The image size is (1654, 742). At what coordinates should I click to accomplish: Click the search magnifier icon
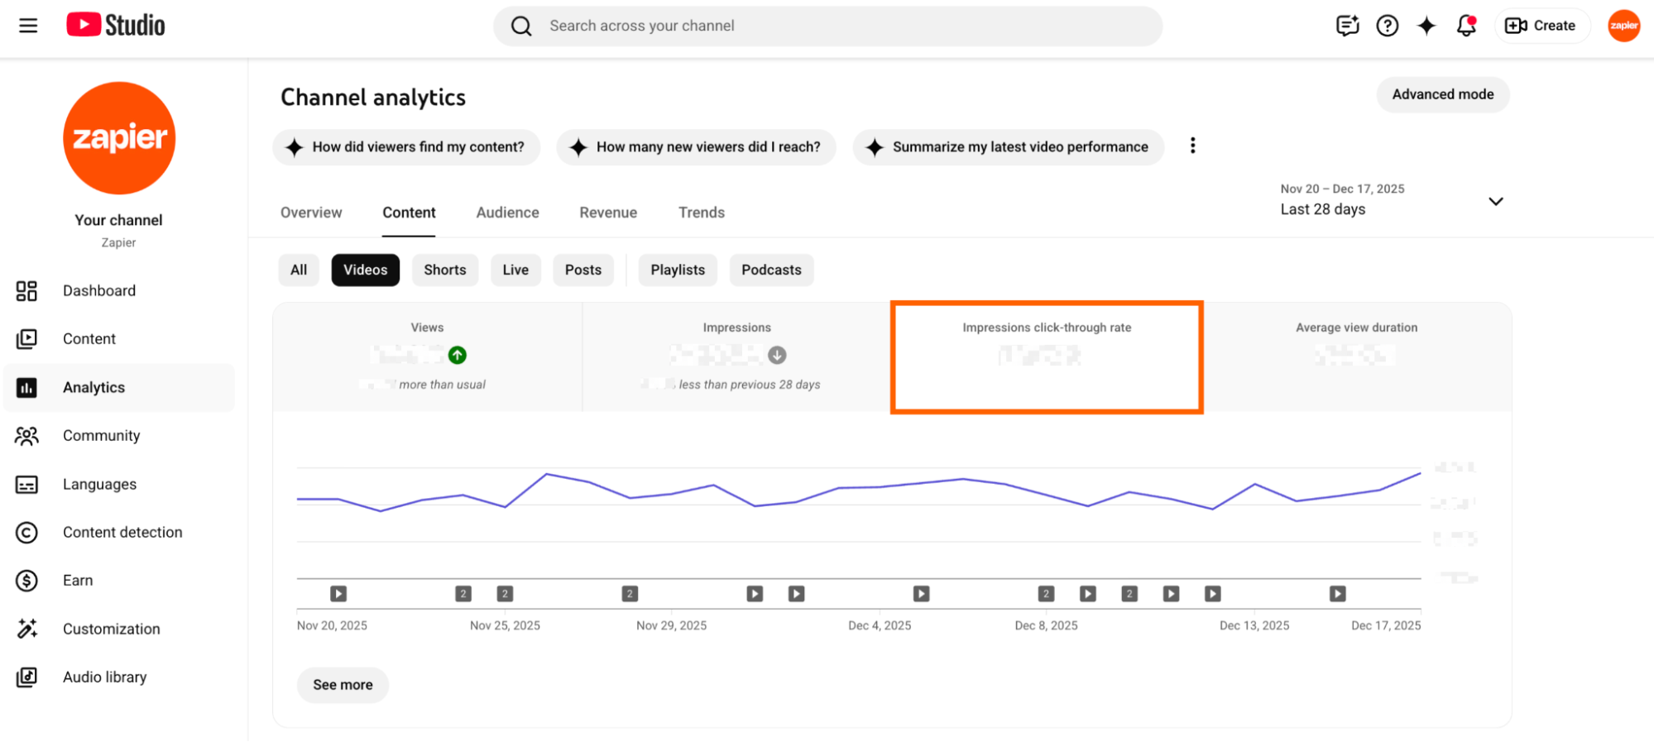[521, 26]
